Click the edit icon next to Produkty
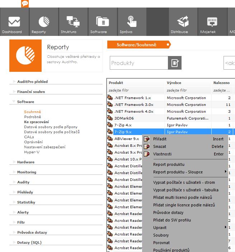Image resolution: width=235 pixels, height=252 pixels. pos(175,63)
